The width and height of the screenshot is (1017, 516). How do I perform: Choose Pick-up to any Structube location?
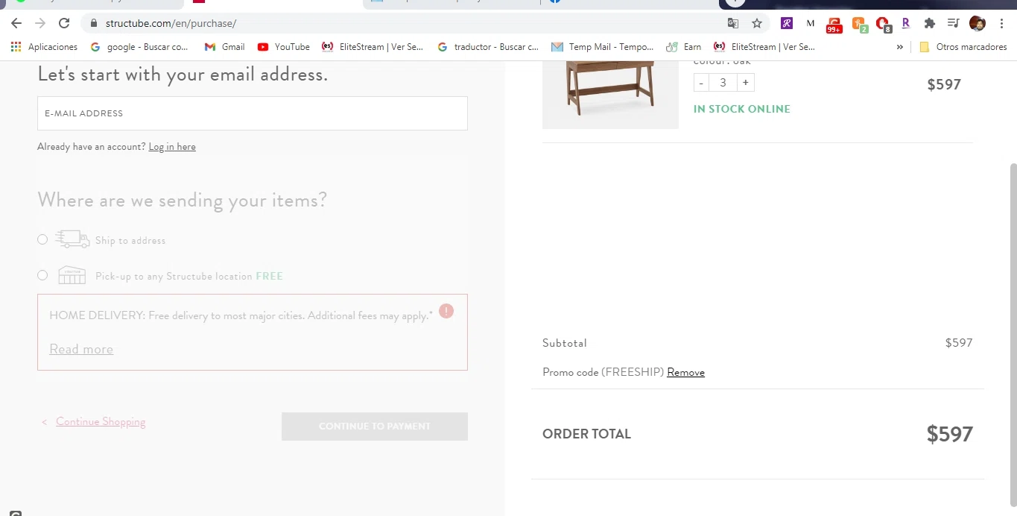tap(42, 275)
